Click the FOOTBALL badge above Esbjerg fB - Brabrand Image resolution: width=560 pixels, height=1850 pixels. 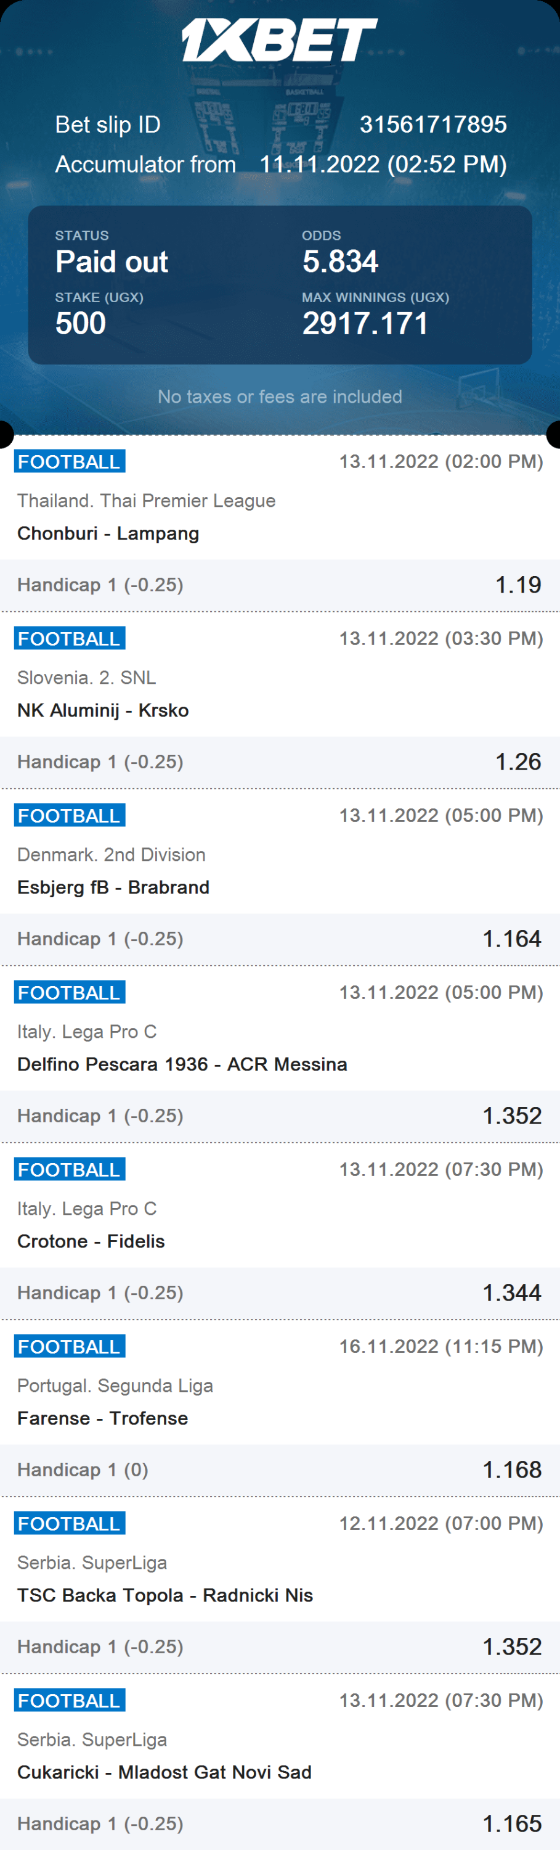pos(70,816)
